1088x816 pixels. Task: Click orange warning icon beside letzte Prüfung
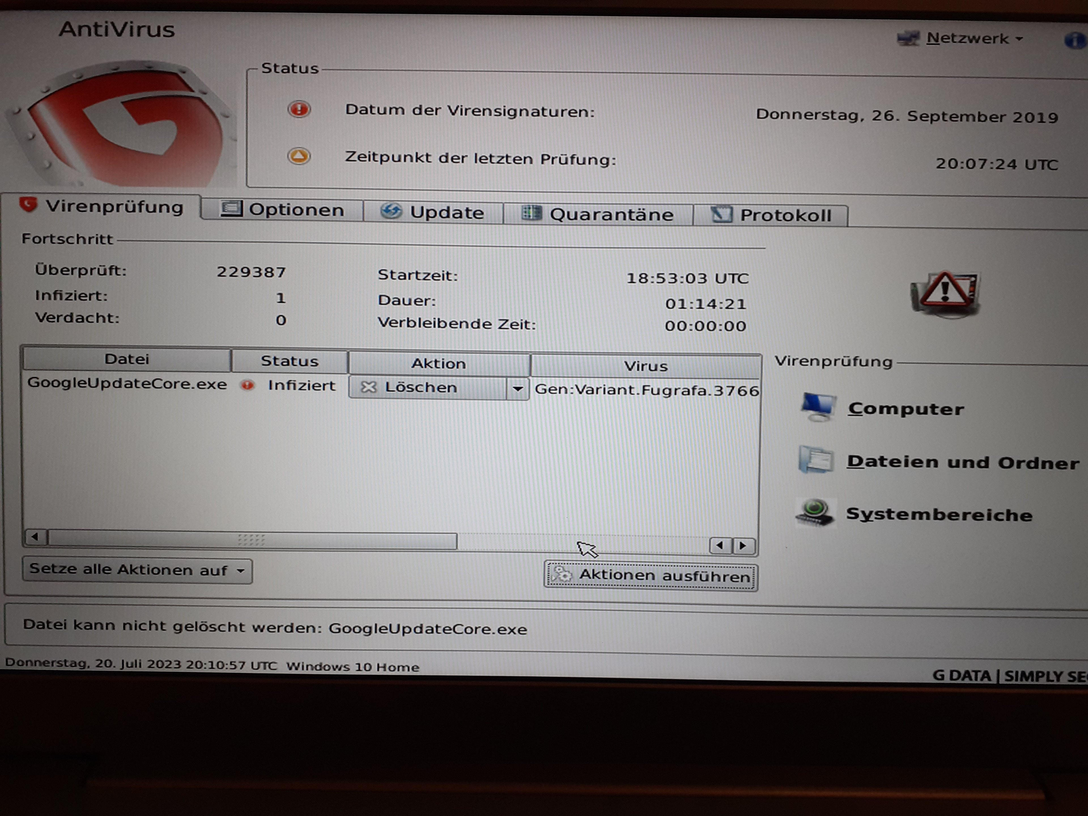tap(299, 156)
